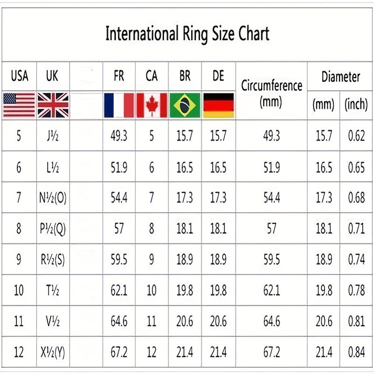Click the Brazil flag icon
This screenshot has width=374, height=374.
(185, 105)
